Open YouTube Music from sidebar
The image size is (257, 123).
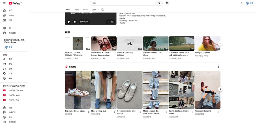coord(14,95)
